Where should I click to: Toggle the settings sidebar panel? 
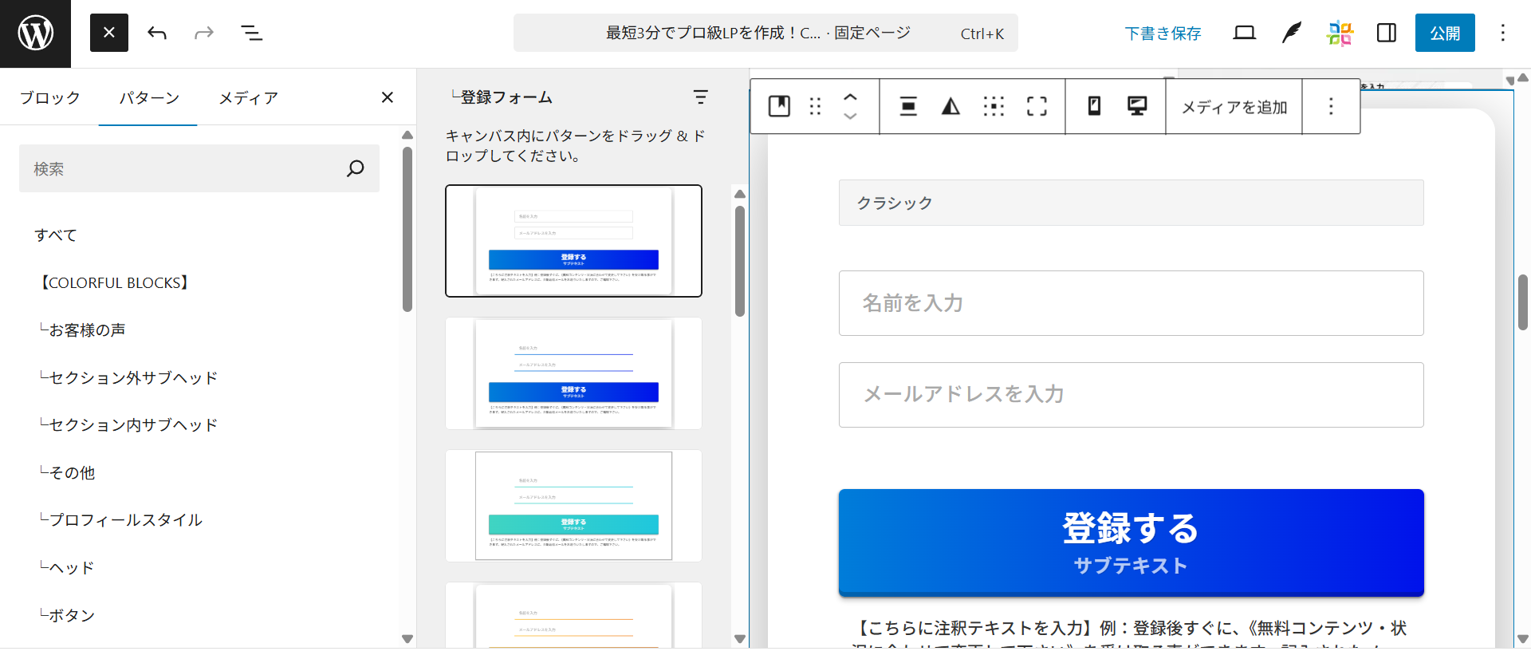coord(1387,33)
